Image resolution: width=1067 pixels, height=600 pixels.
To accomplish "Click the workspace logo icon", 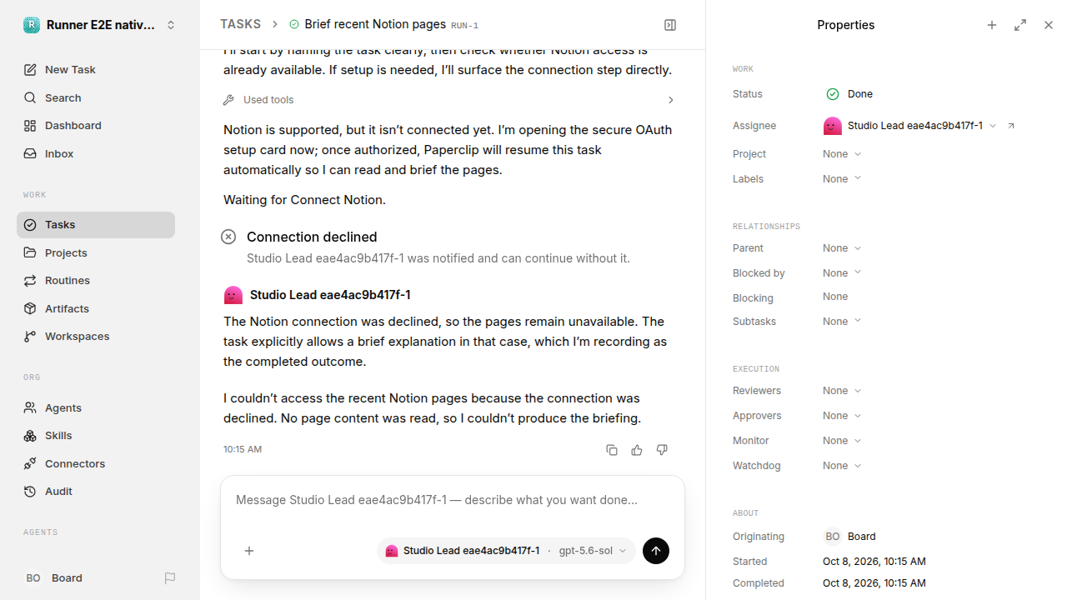I will (x=32, y=25).
